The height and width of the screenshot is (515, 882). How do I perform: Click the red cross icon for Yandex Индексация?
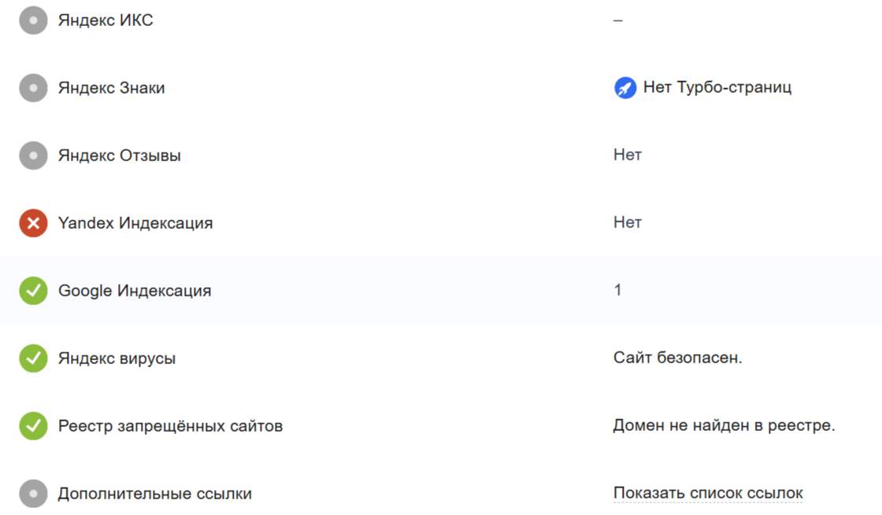point(33,223)
